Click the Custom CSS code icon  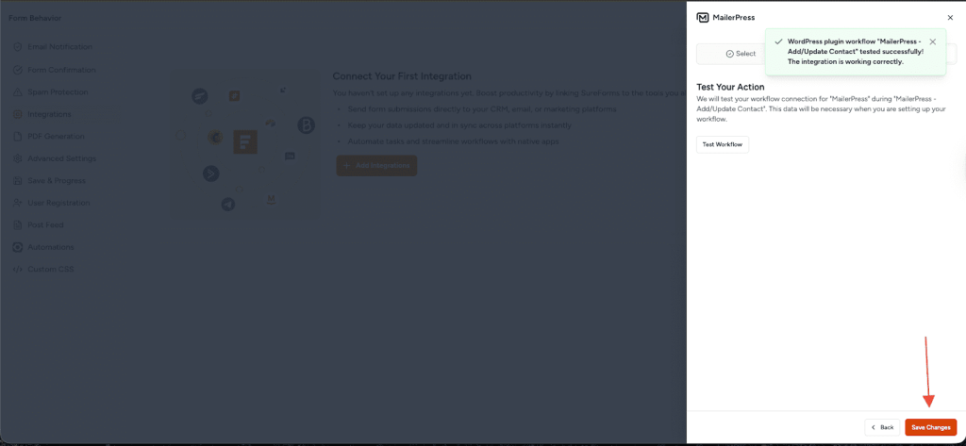click(x=17, y=270)
